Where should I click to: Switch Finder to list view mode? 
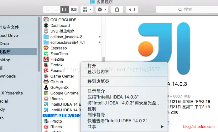tap(56, 9)
